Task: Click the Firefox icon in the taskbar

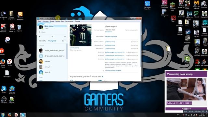Action: (9, 115)
